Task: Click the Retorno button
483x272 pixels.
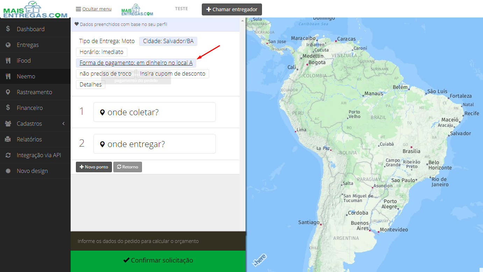Action: tap(128, 167)
